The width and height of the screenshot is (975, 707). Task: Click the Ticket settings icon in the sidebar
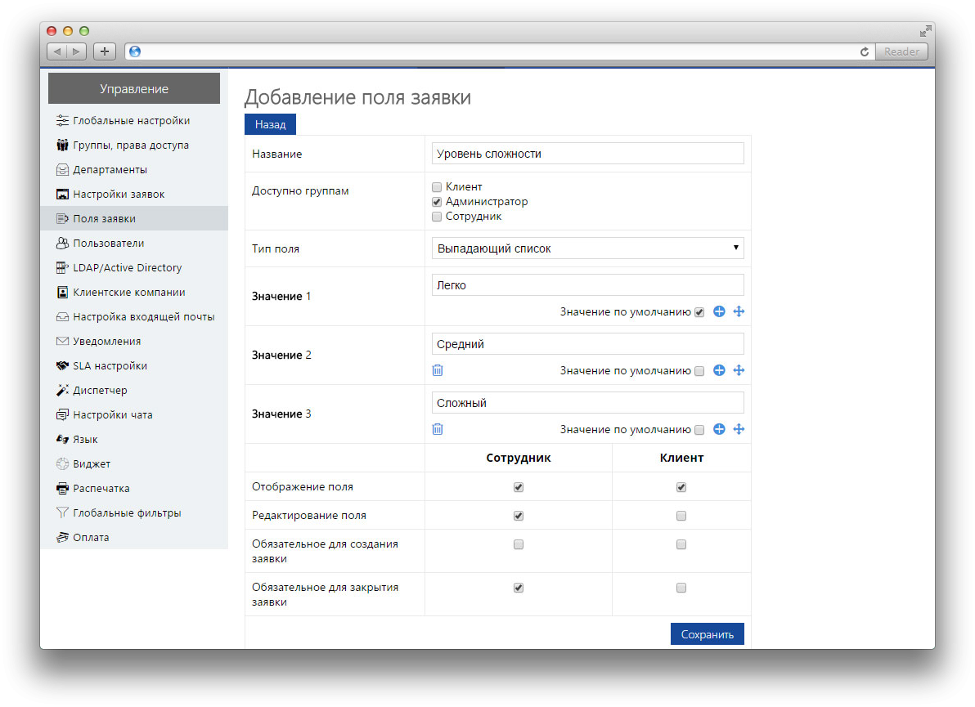point(62,194)
